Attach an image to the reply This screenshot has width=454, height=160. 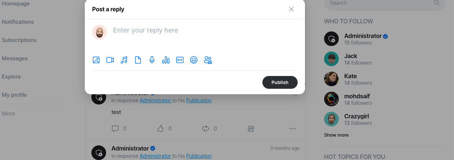(96, 60)
